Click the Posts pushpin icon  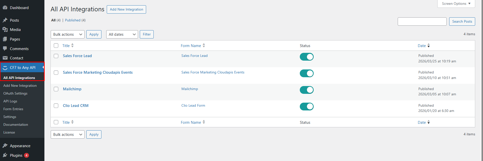(5, 20)
